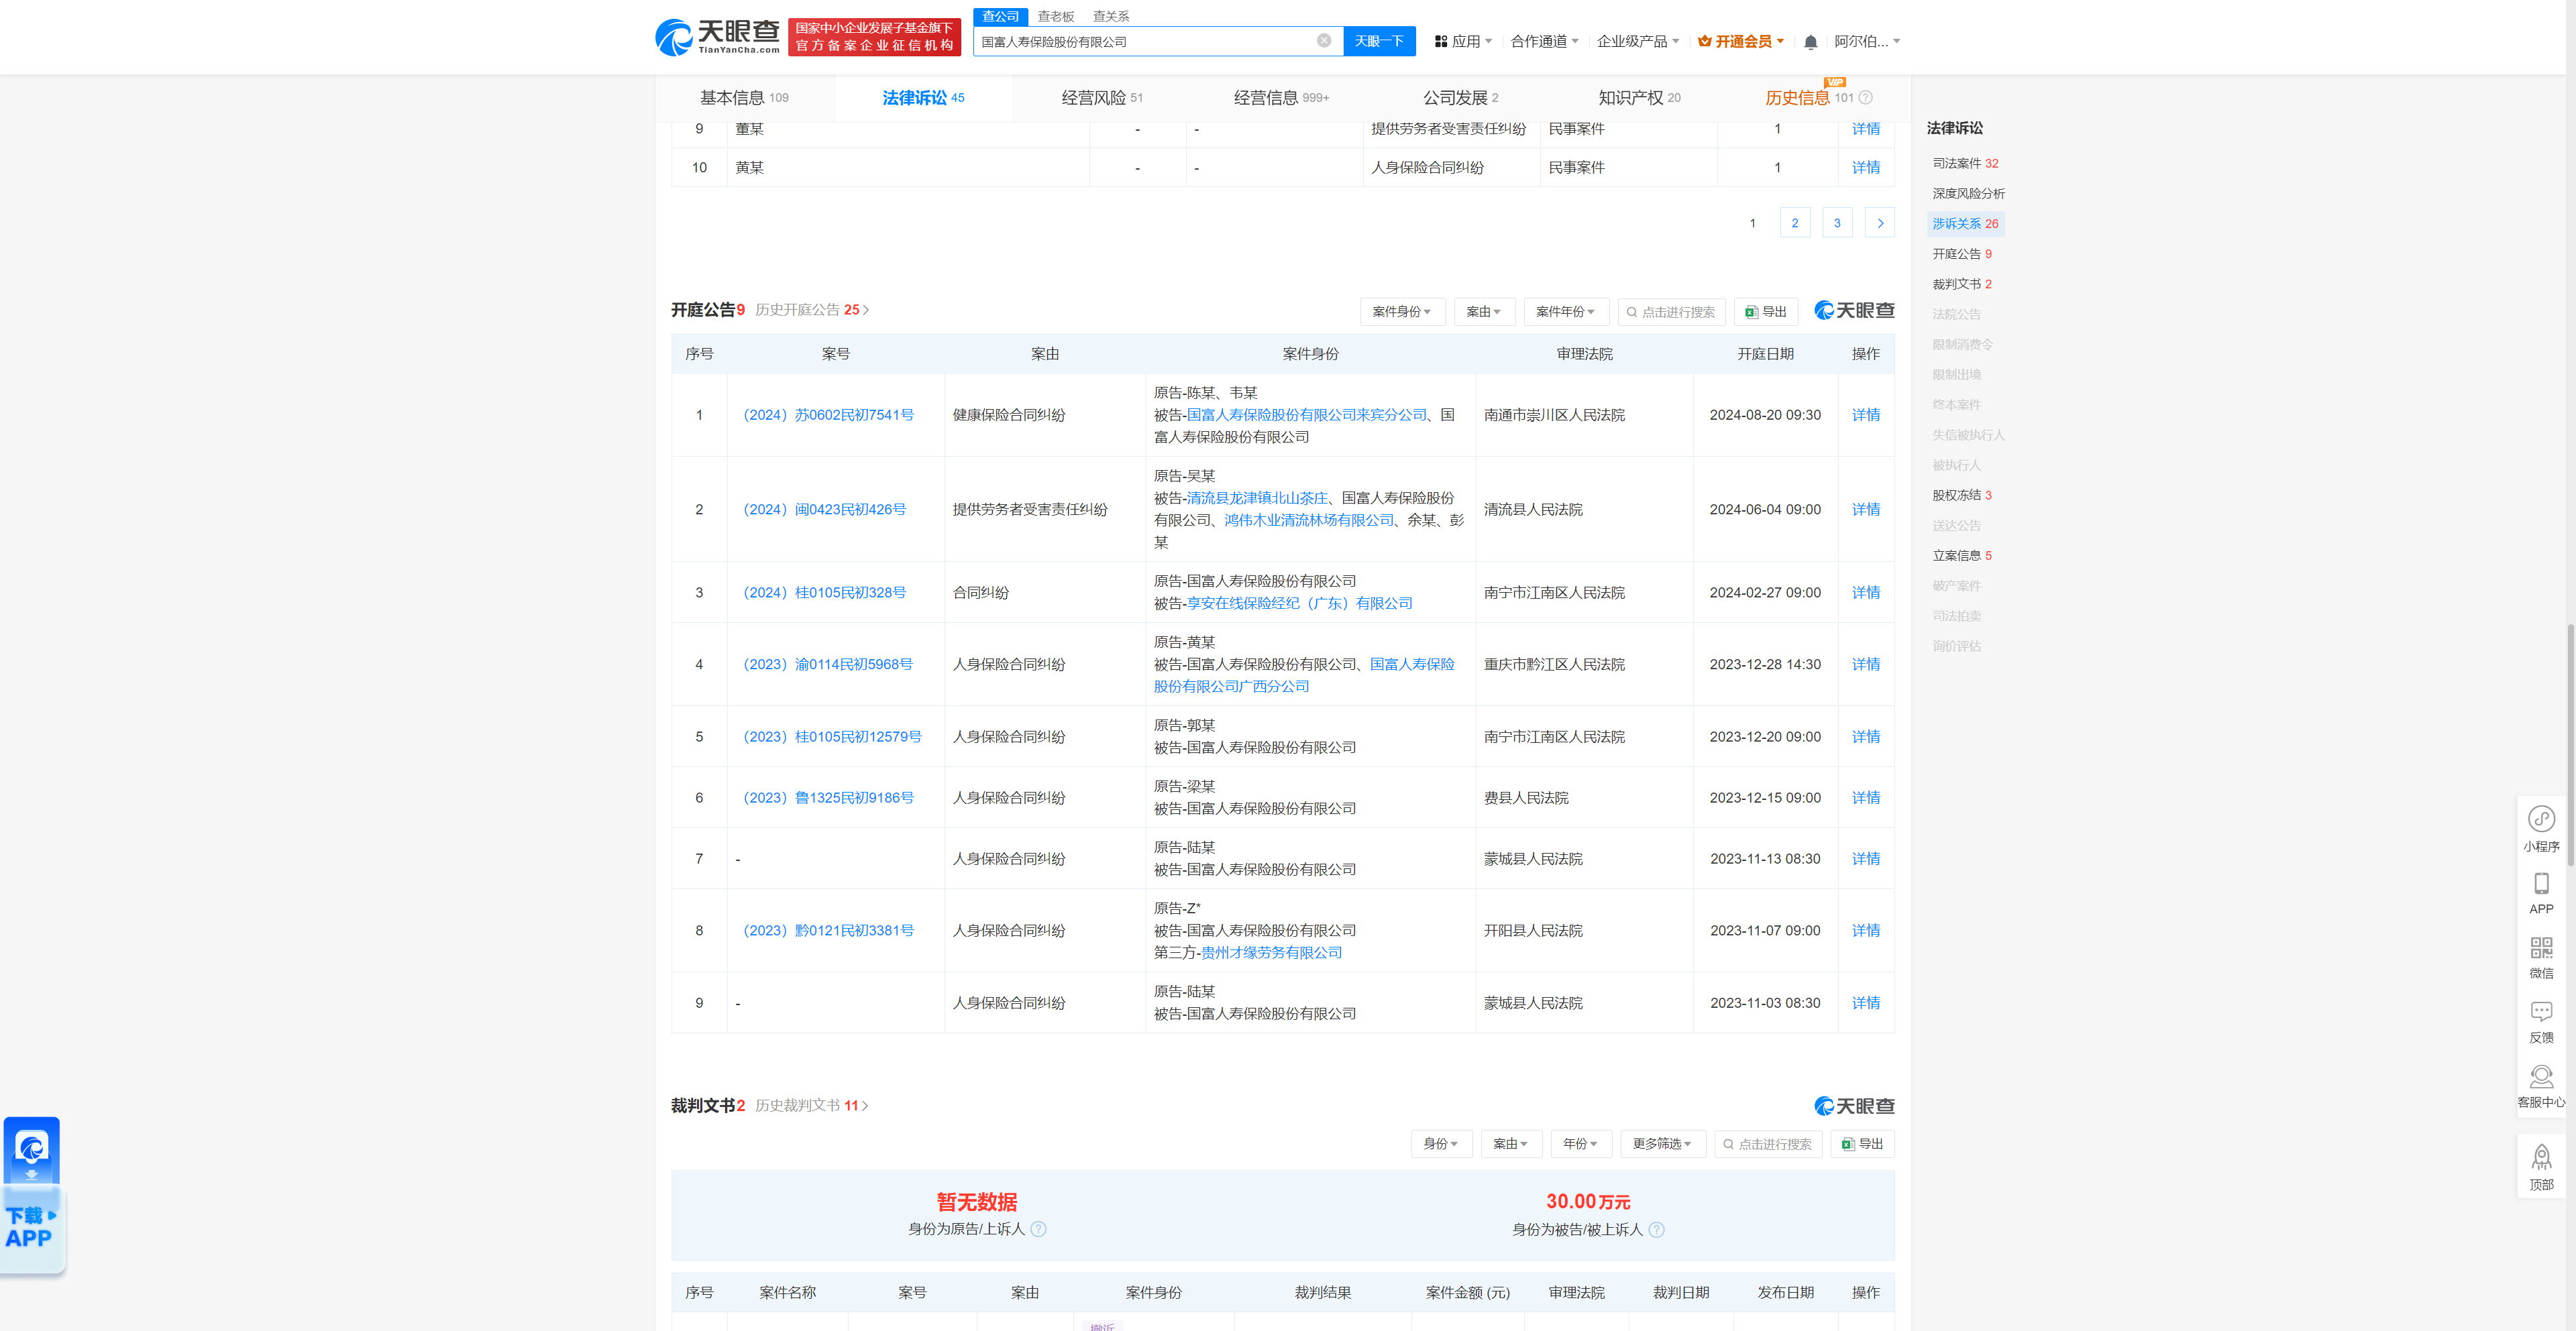Viewport: 2576px width, 1331px height.
Task: Expand the 合作通道 menu
Action: coord(1544,41)
